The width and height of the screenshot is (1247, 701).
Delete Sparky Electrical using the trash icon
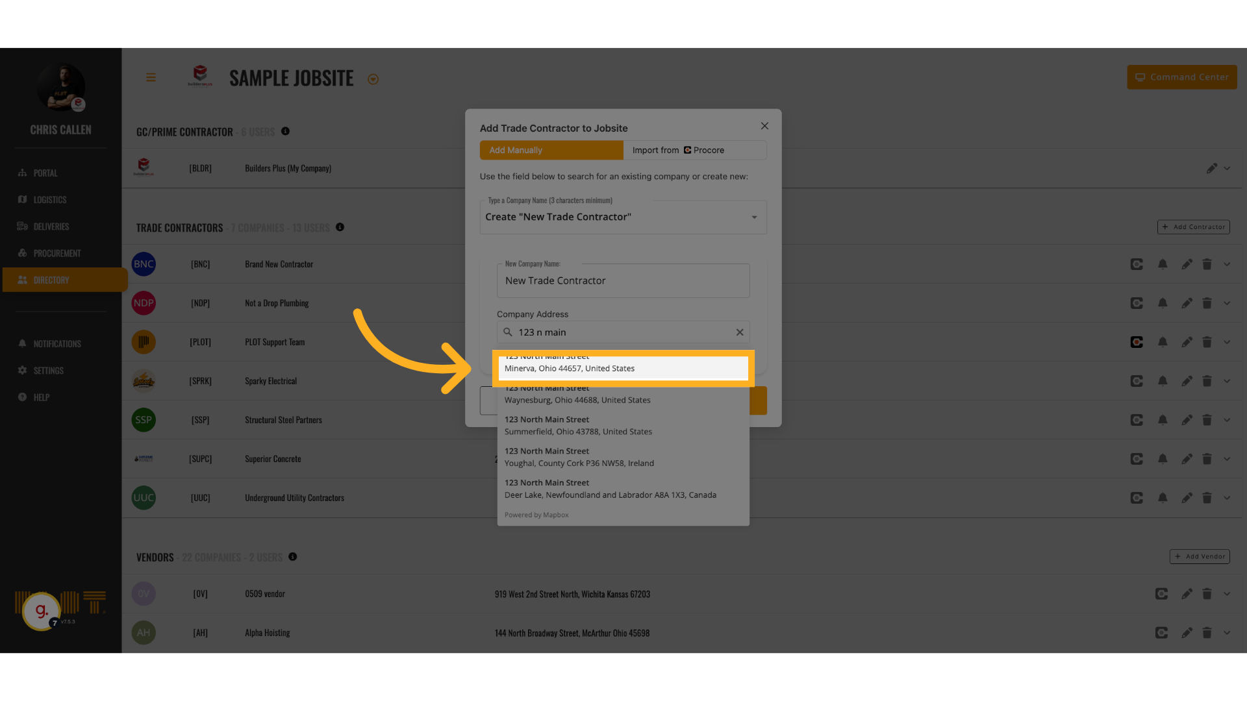tap(1207, 381)
